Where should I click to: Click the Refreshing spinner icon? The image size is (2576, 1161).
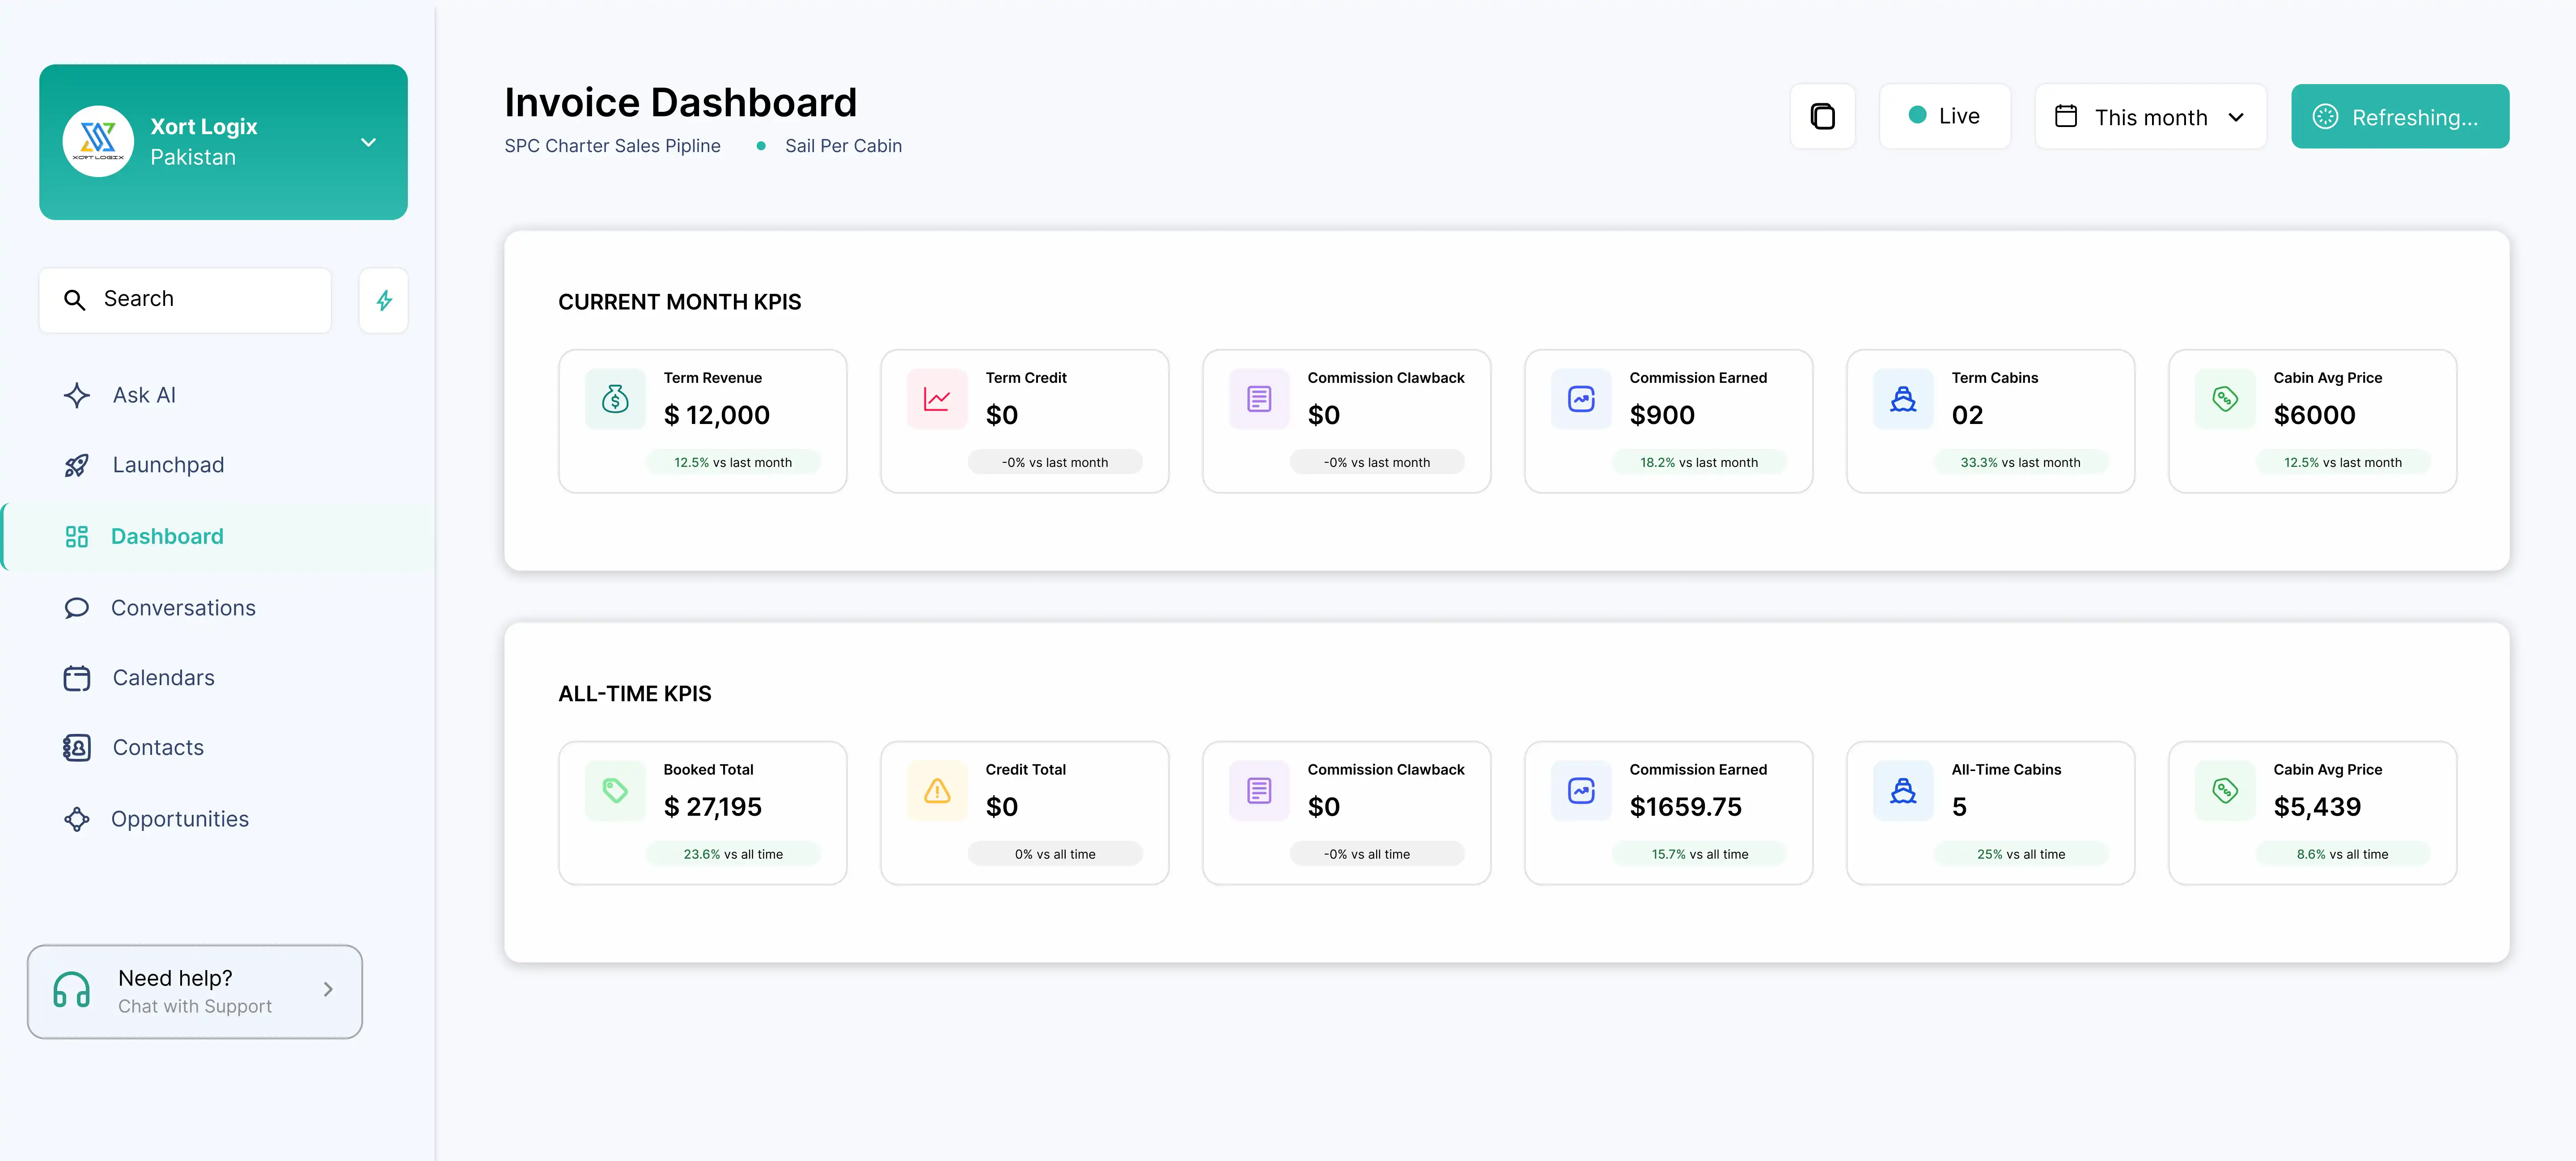2325,117
